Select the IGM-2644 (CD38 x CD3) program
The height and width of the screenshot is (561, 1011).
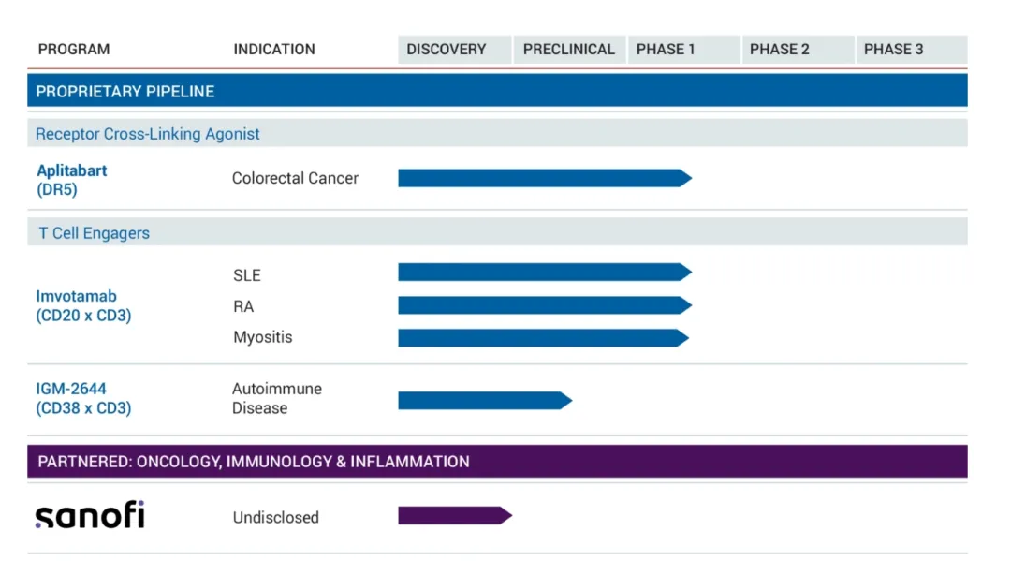point(83,398)
